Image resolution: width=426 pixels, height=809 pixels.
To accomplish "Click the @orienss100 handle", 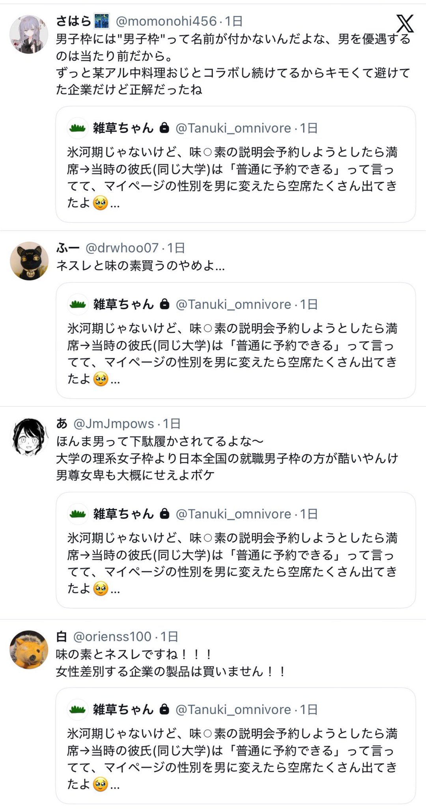I will coord(112,636).
